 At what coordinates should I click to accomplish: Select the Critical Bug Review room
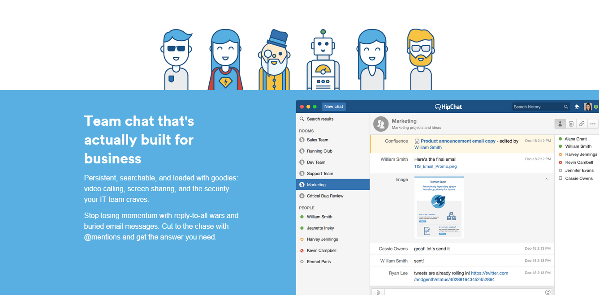pyautogui.click(x=325, y=196)
